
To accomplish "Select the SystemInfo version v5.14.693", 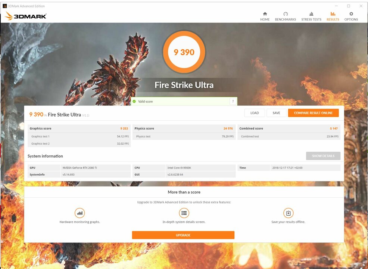I will coord(69,174).
